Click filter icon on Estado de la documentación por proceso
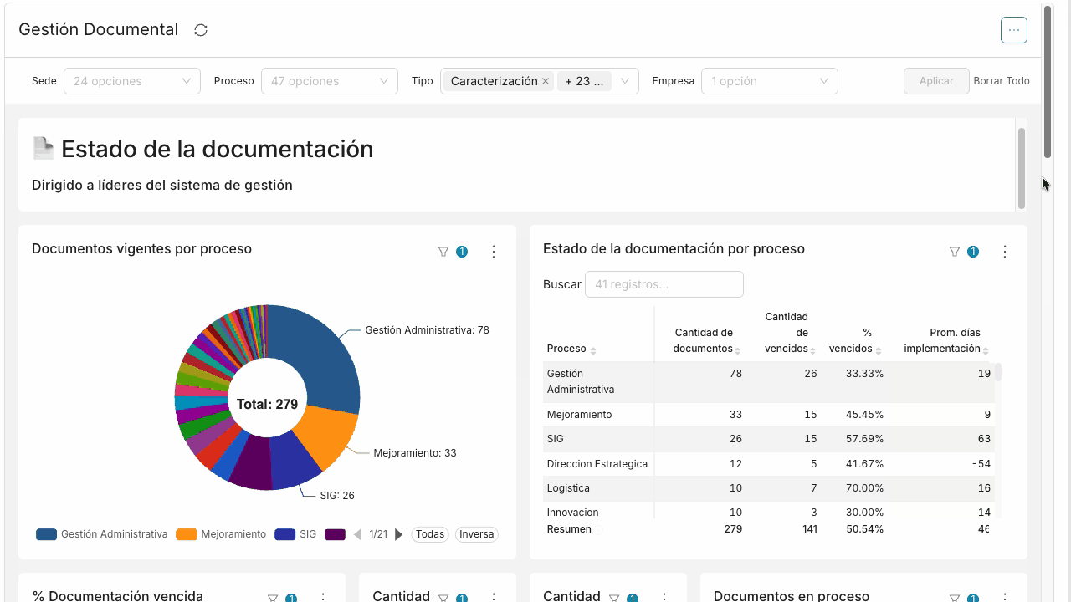 955,252
